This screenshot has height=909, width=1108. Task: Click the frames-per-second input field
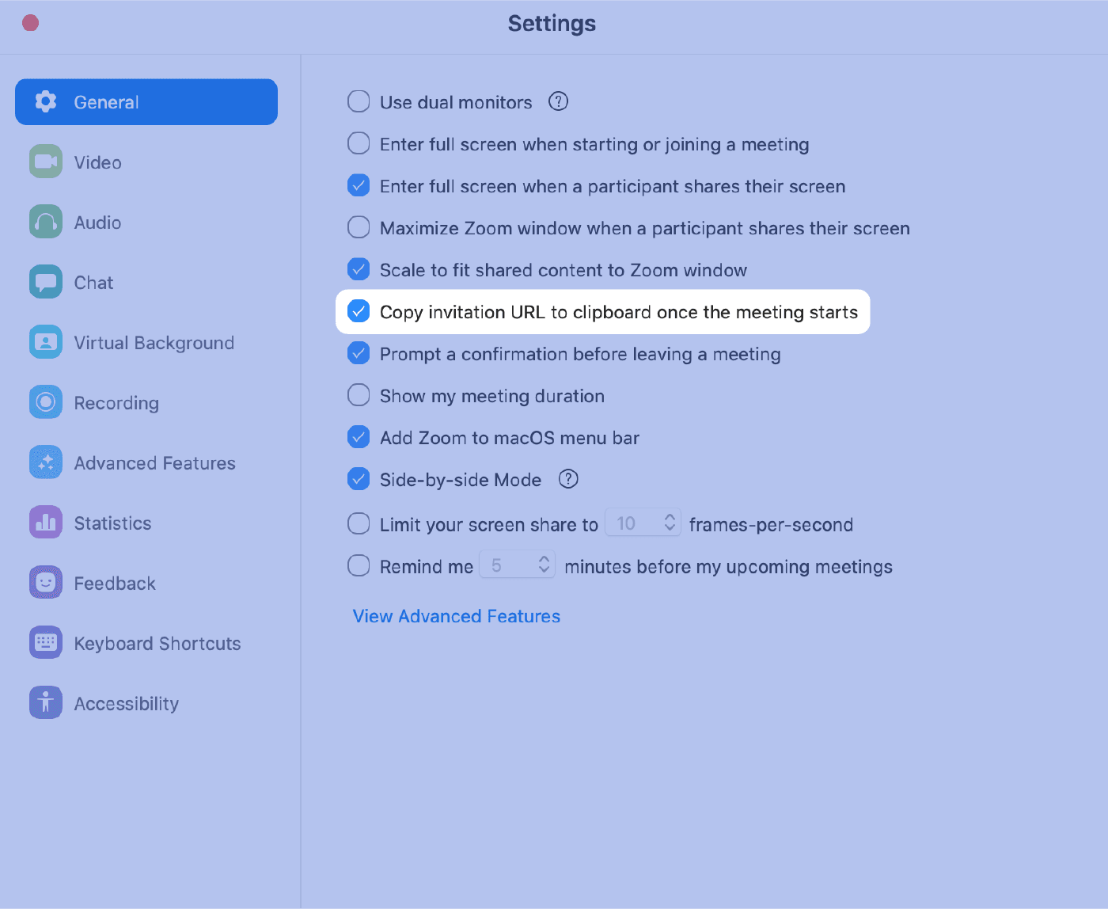[x=633, y=522]
